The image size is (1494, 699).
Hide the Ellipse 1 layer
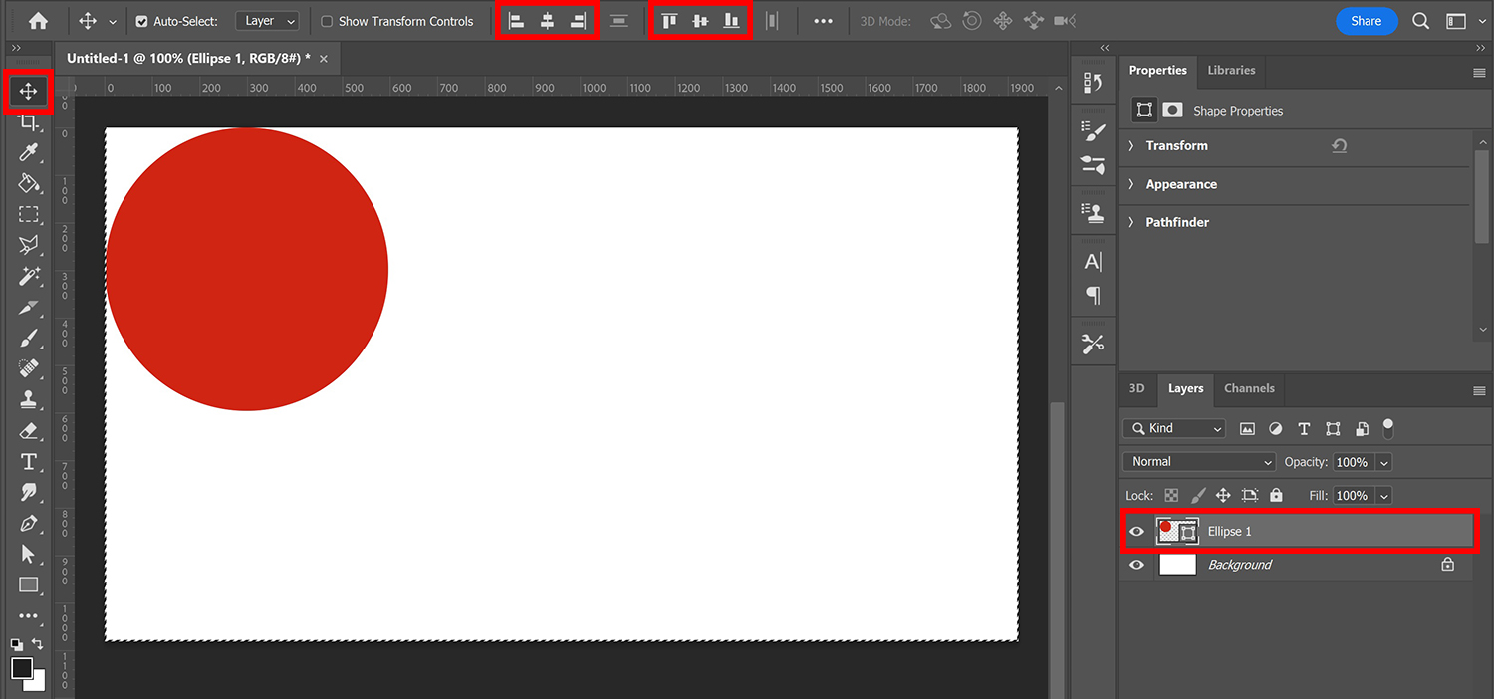pyautogui.click(x=1136, y=531)
